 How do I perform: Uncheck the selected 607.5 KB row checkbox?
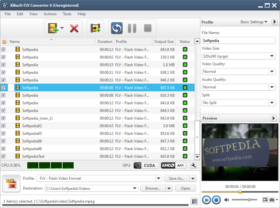[x=3, y=88]
